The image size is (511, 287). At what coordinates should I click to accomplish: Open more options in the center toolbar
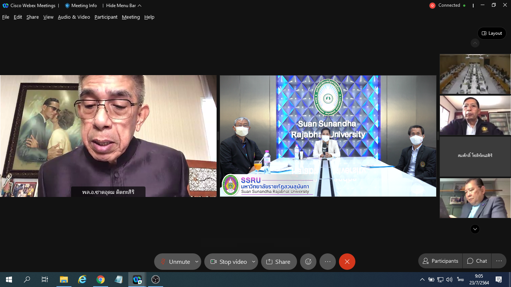(327, 262)
